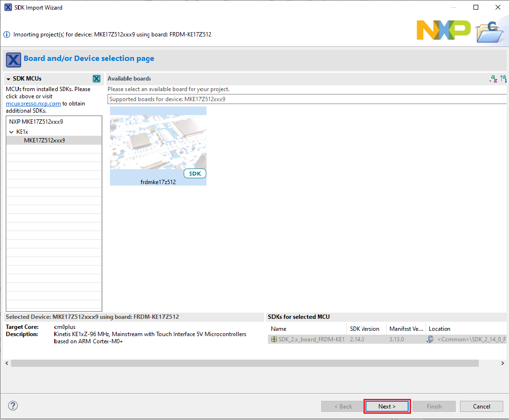The height and width of the screenshot is (420, 509).
Task: Click the supported boards filter field
Action: 306,99
